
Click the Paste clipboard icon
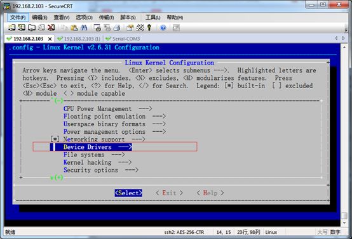tap(74, 27)
